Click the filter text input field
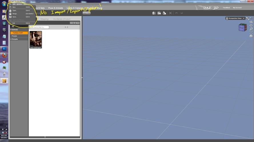The width and height of the screenshot is (254, 142). tap(39, 27)
